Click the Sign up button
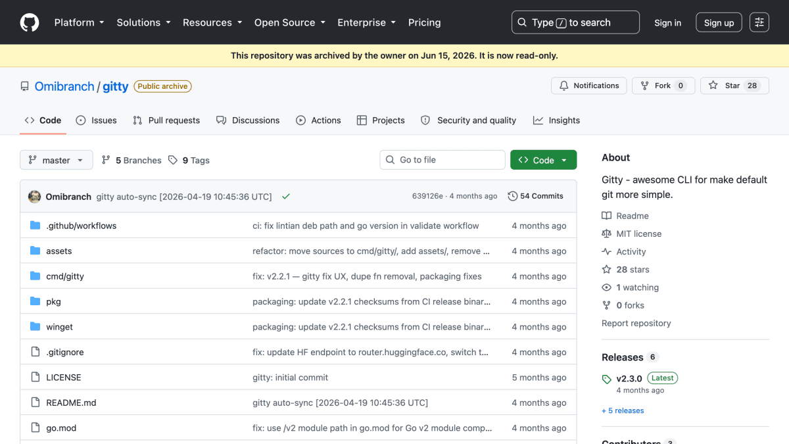The height and width of the screenshot is (444, 789). point(719,22)
